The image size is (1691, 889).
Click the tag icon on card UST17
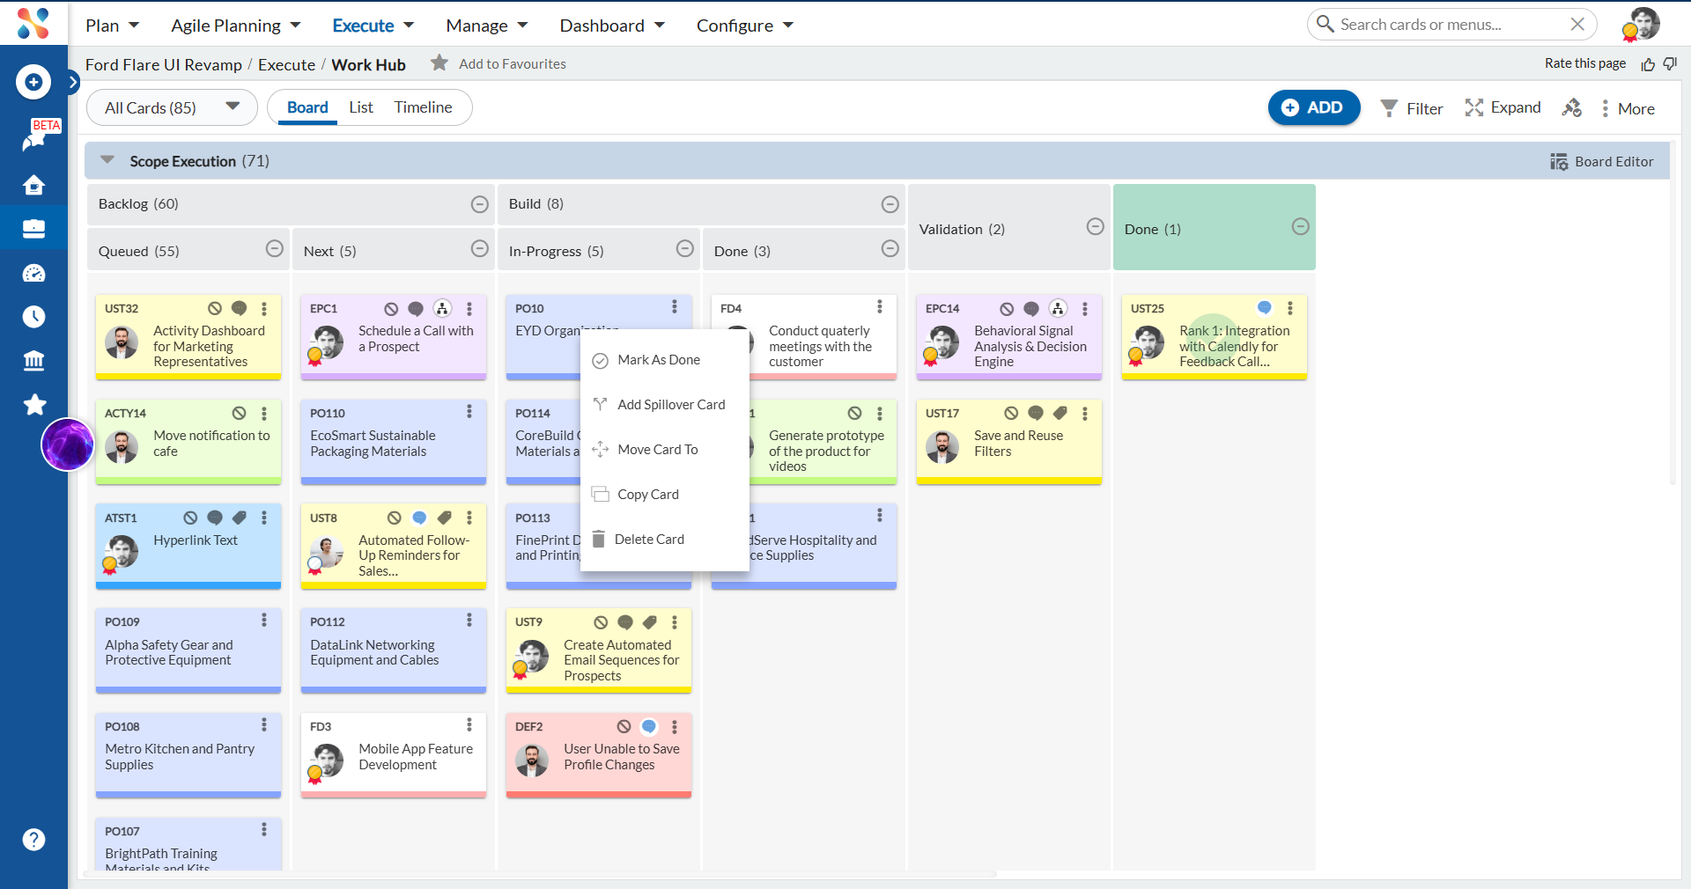(1060, 413)
